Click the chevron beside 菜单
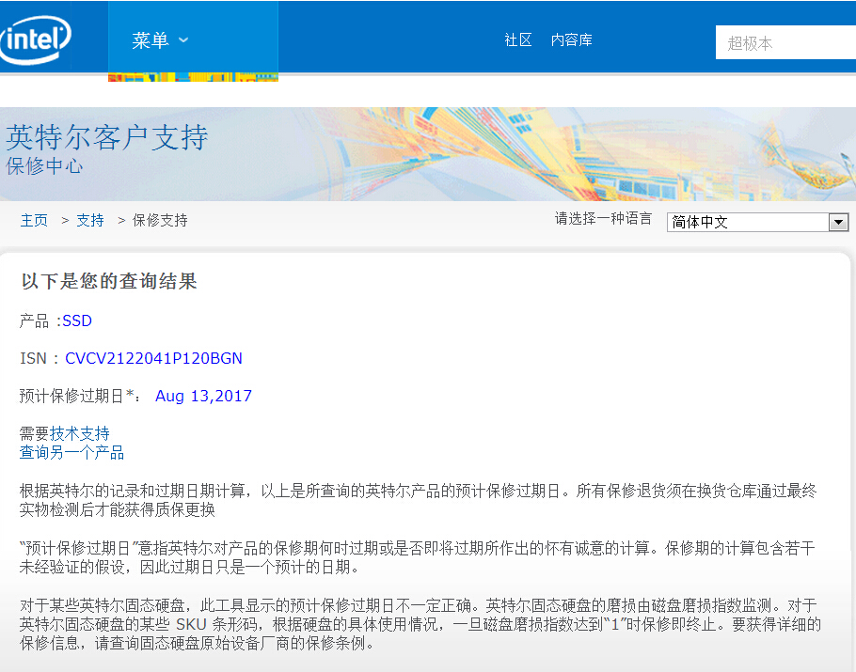Image resolution: width=856 pixels, height=672 pixels. tap(184, 39)
